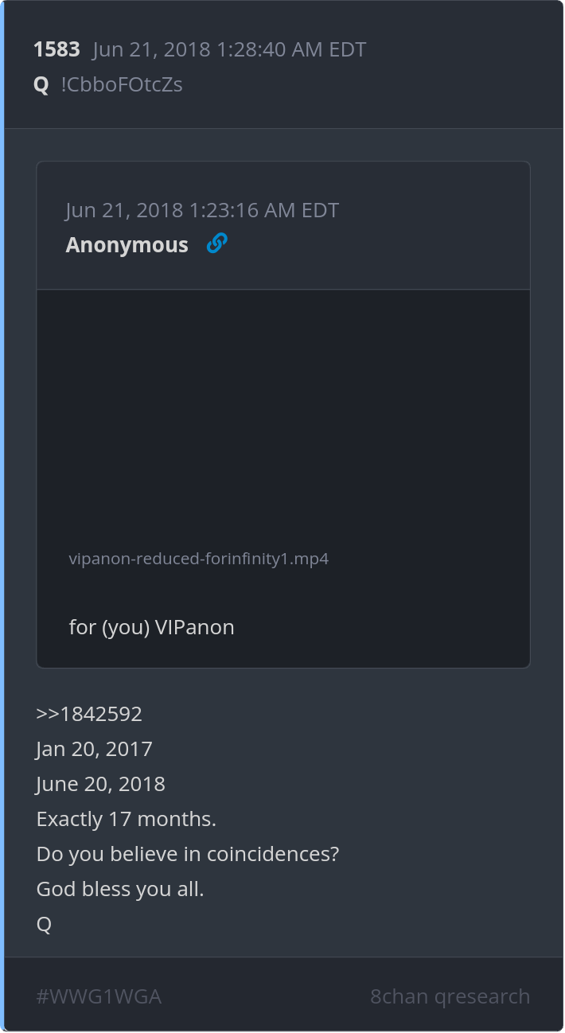
Task: Click the 'Jan 20, 2017' line
Action: point(94,749)
